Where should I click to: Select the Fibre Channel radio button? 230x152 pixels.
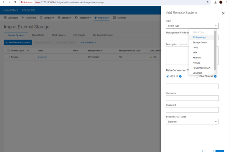197,76
